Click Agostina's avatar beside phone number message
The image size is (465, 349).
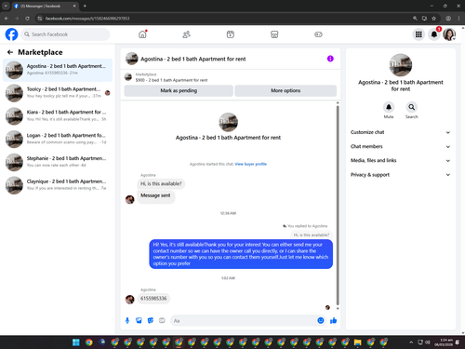click(x=129, y=299)
